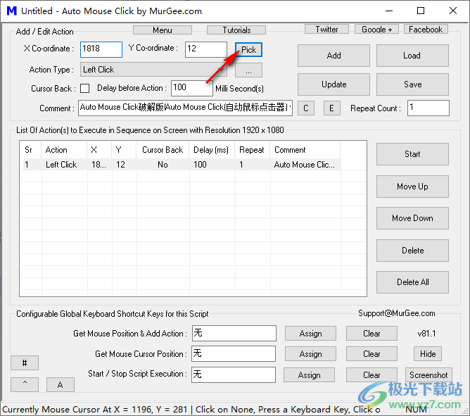Click the Cursor Back column header
470x416 pixels.
163,150
